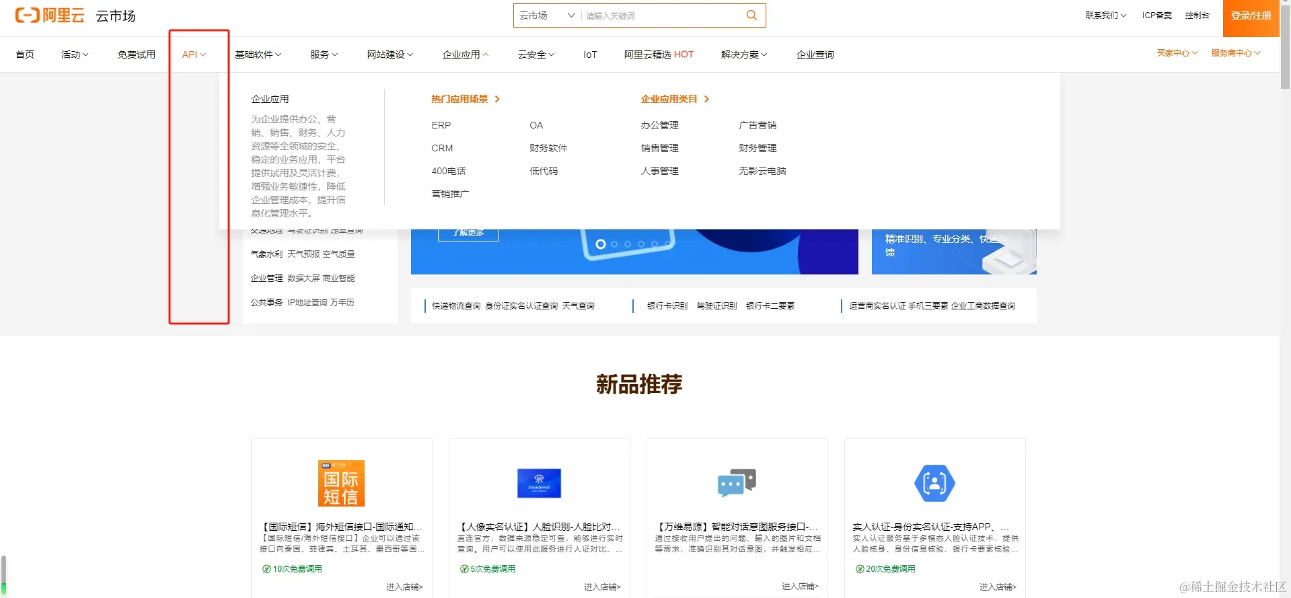Select 营销推广 in the dropdown panel
Image resolution: width=1291 pixels, height=598 pixels.
coord(450,194)
